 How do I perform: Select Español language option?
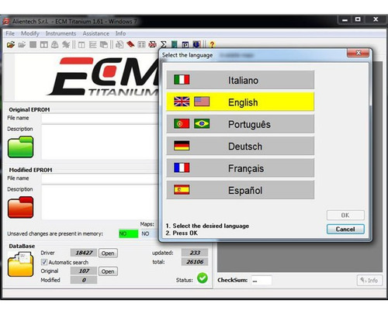tap(241, 190)
